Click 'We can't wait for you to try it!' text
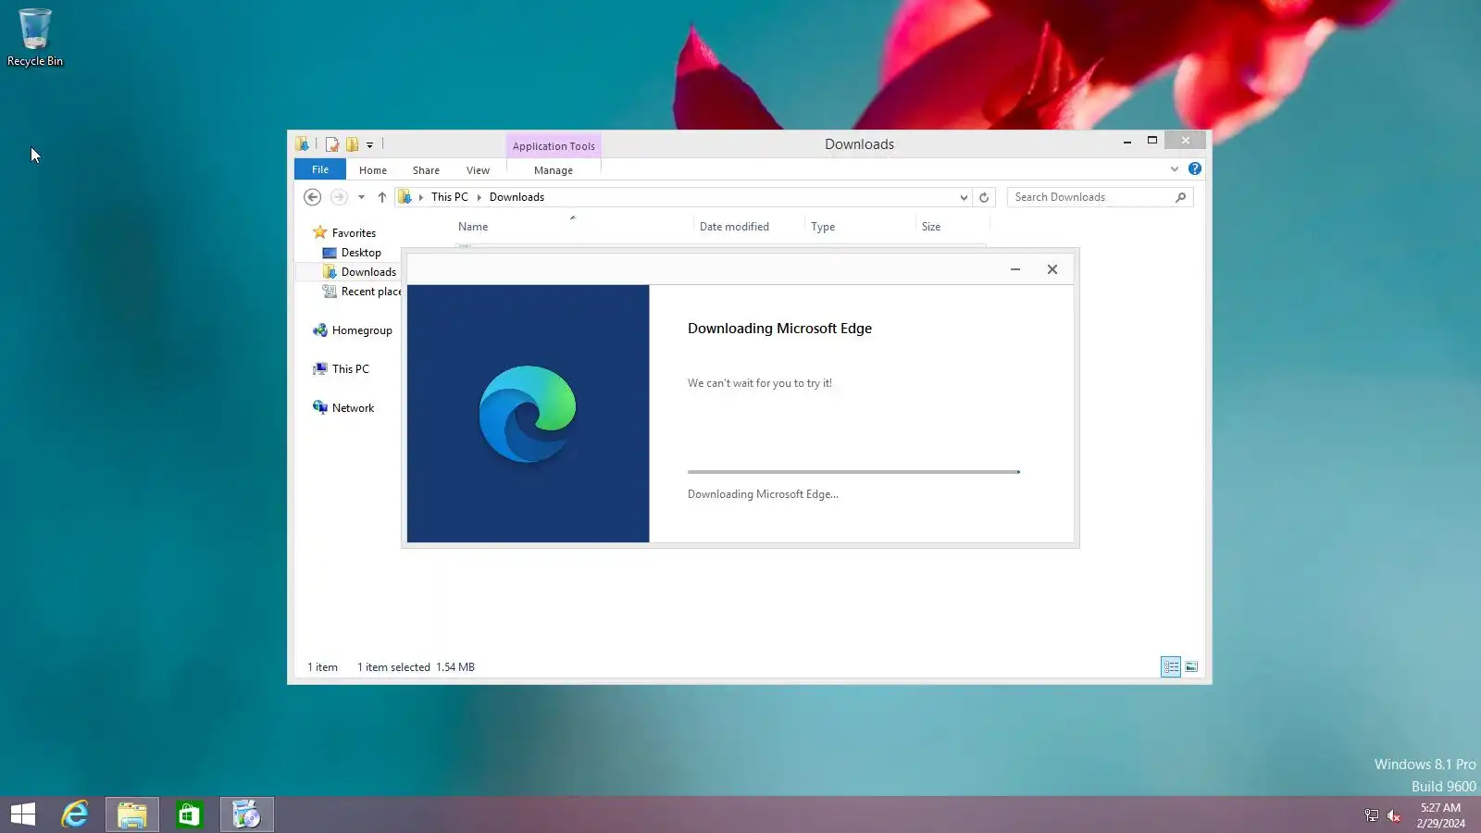This screenshot has width=1481, height=833. click(x=760, y=383)
